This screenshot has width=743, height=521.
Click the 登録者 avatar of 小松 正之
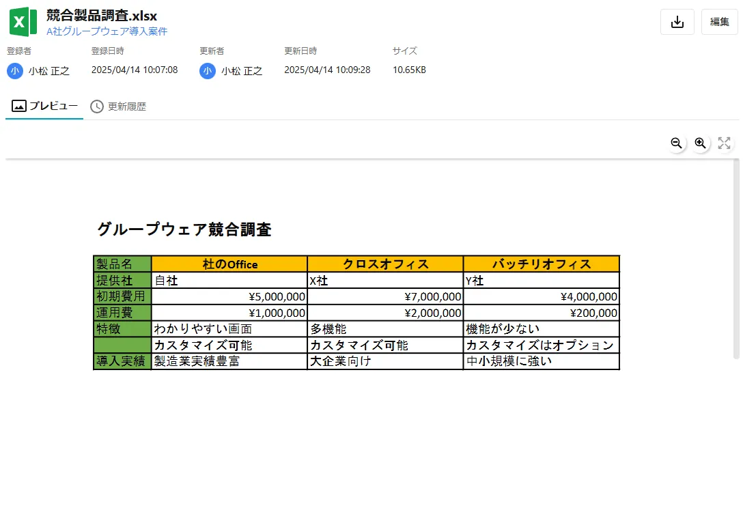coord(14,70)
